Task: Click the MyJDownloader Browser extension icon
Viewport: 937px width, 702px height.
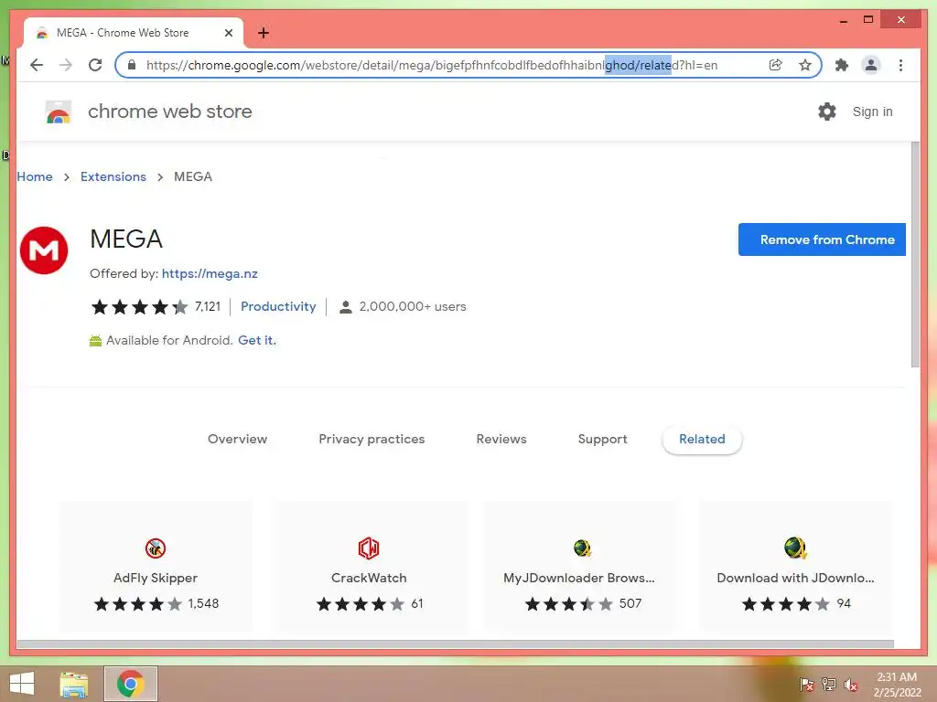Action: (x=582, y=548)
